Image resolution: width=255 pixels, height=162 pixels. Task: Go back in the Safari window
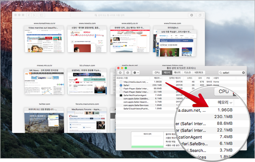(29, 15)
